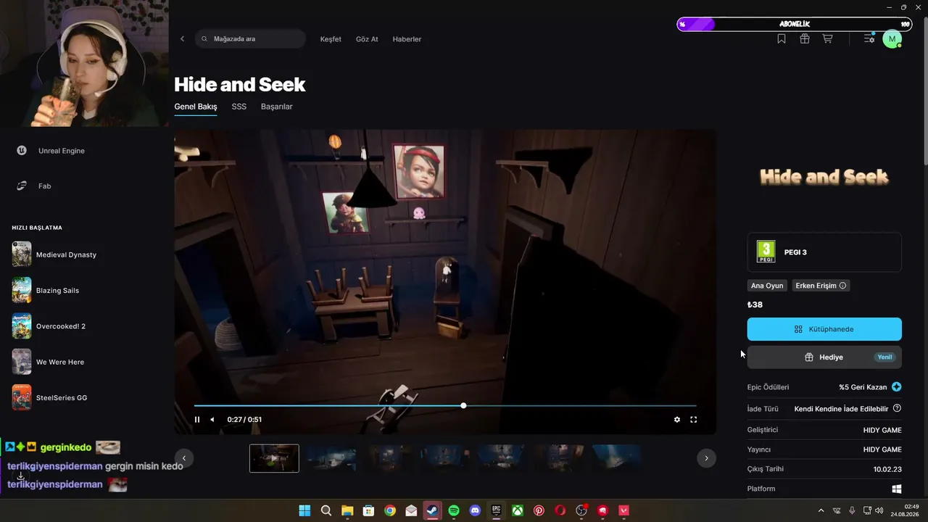Open the list settings icon beside avatar
Viewport: 928px width, 522px height.
869,39
